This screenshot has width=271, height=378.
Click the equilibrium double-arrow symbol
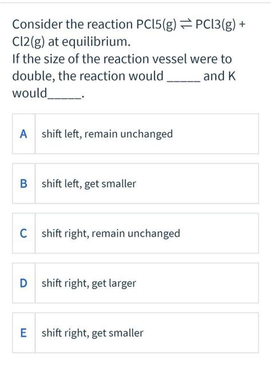point(186,25)
